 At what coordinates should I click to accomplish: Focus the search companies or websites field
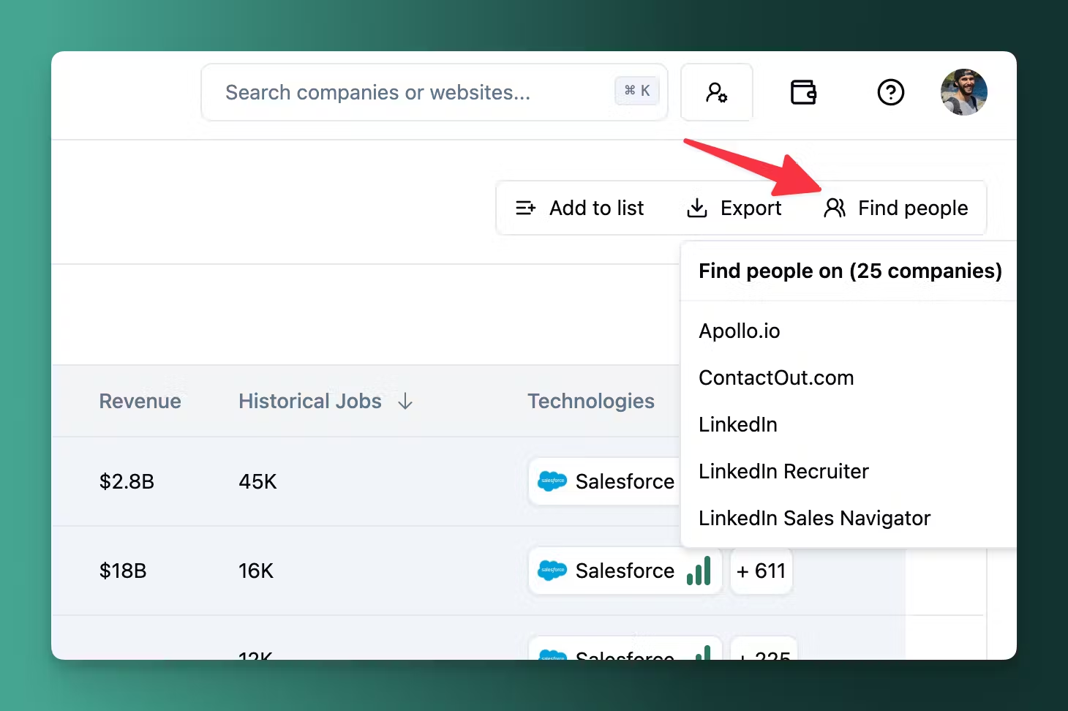pos(410,92)
